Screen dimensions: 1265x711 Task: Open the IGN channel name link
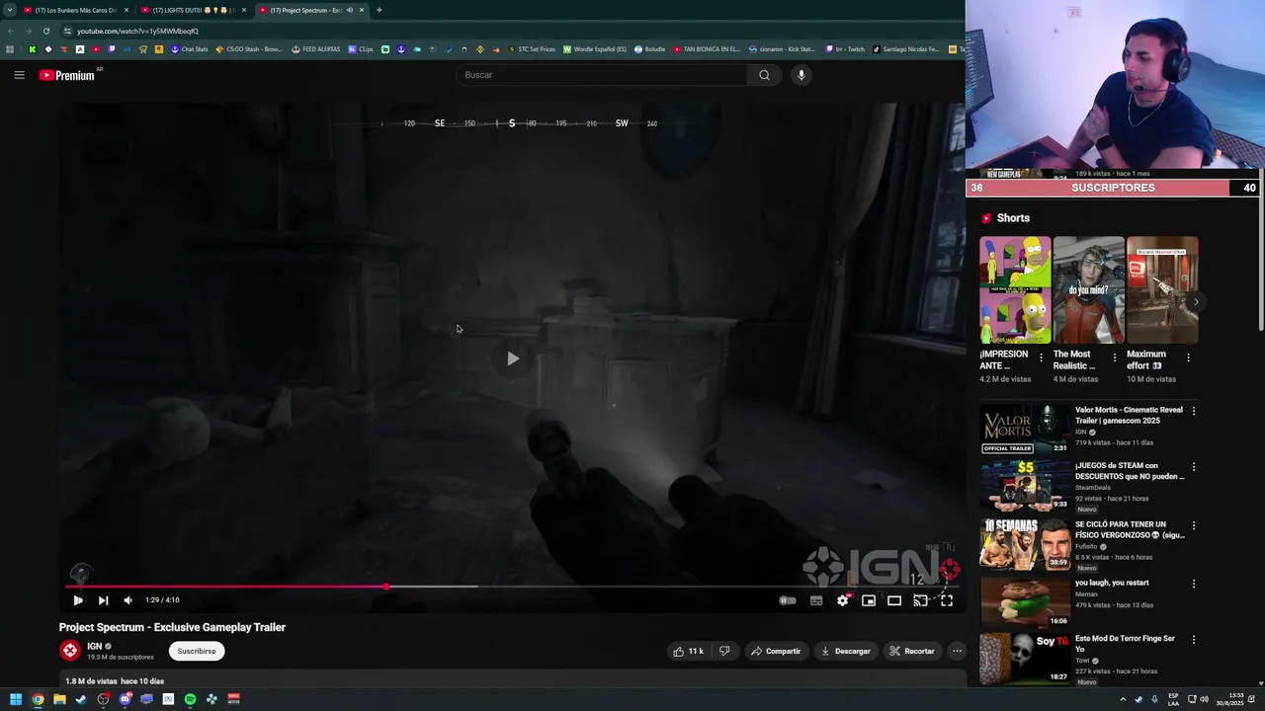pos(95,646)
